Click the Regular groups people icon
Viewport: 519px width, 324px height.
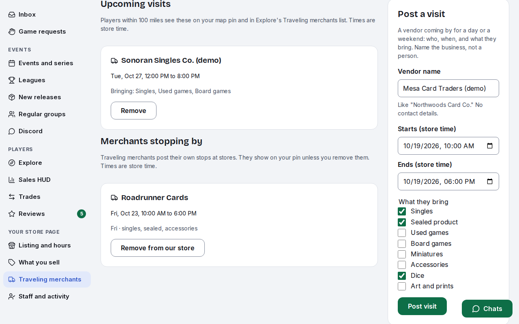coord(12,114)
